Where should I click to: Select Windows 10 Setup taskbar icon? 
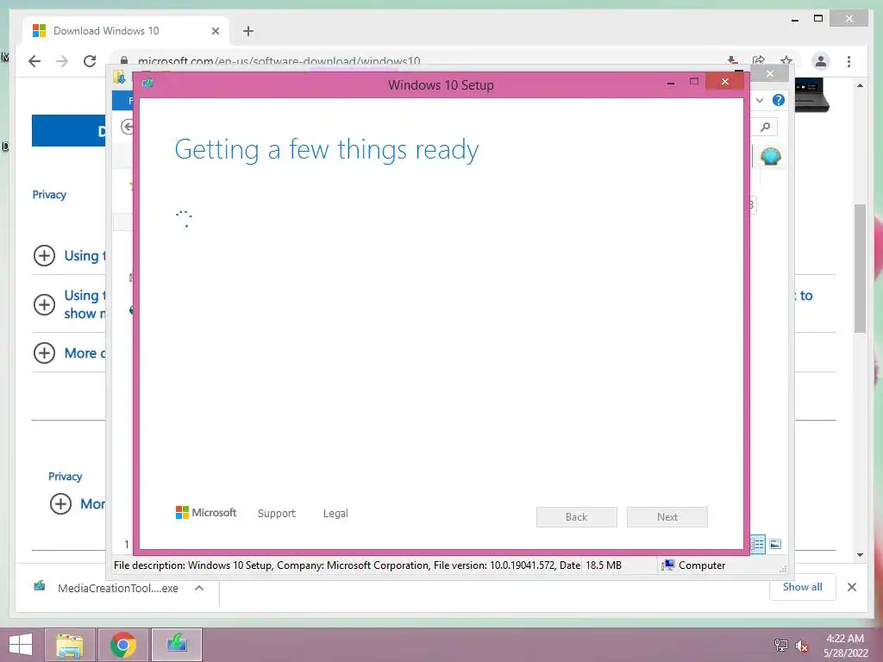(176, 645)
